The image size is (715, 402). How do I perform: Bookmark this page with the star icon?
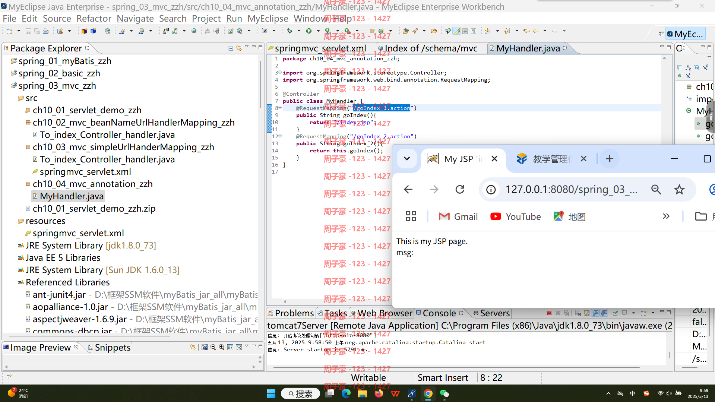click(x=679, y=190)
